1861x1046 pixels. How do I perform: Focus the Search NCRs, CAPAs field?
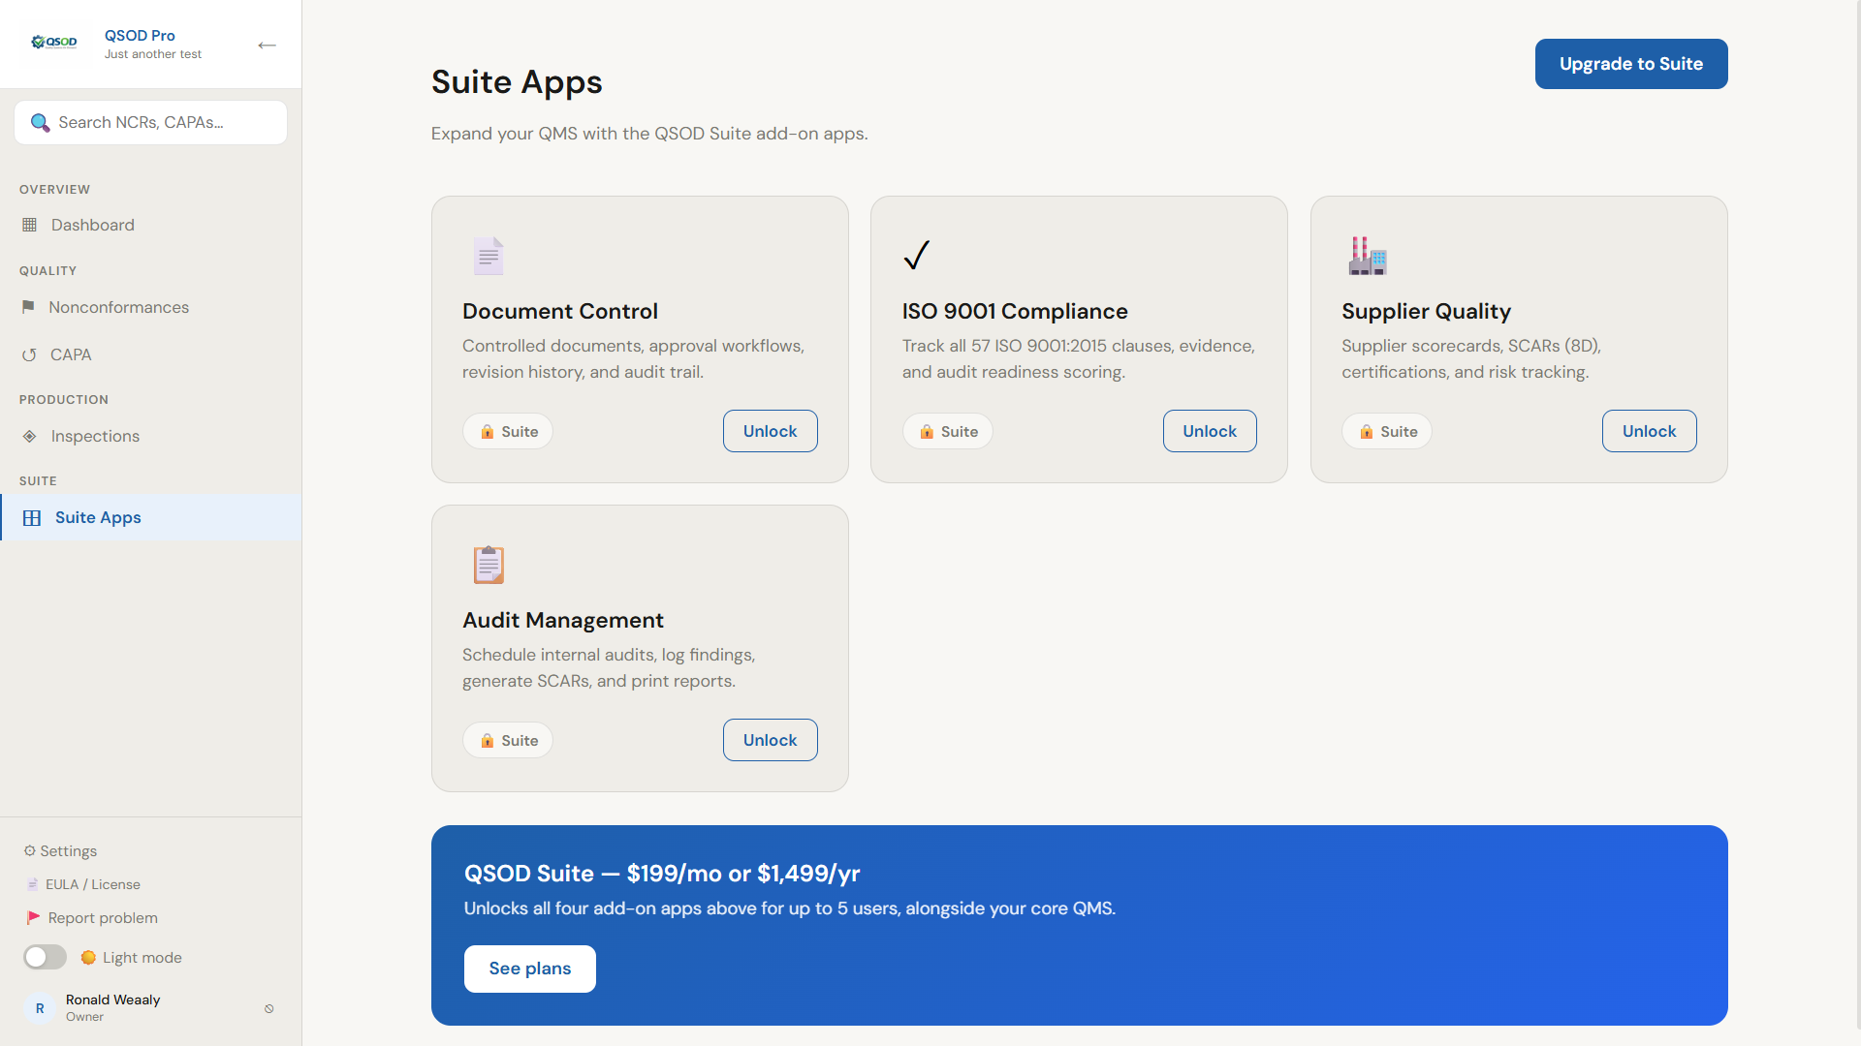(x=151, y=123)
